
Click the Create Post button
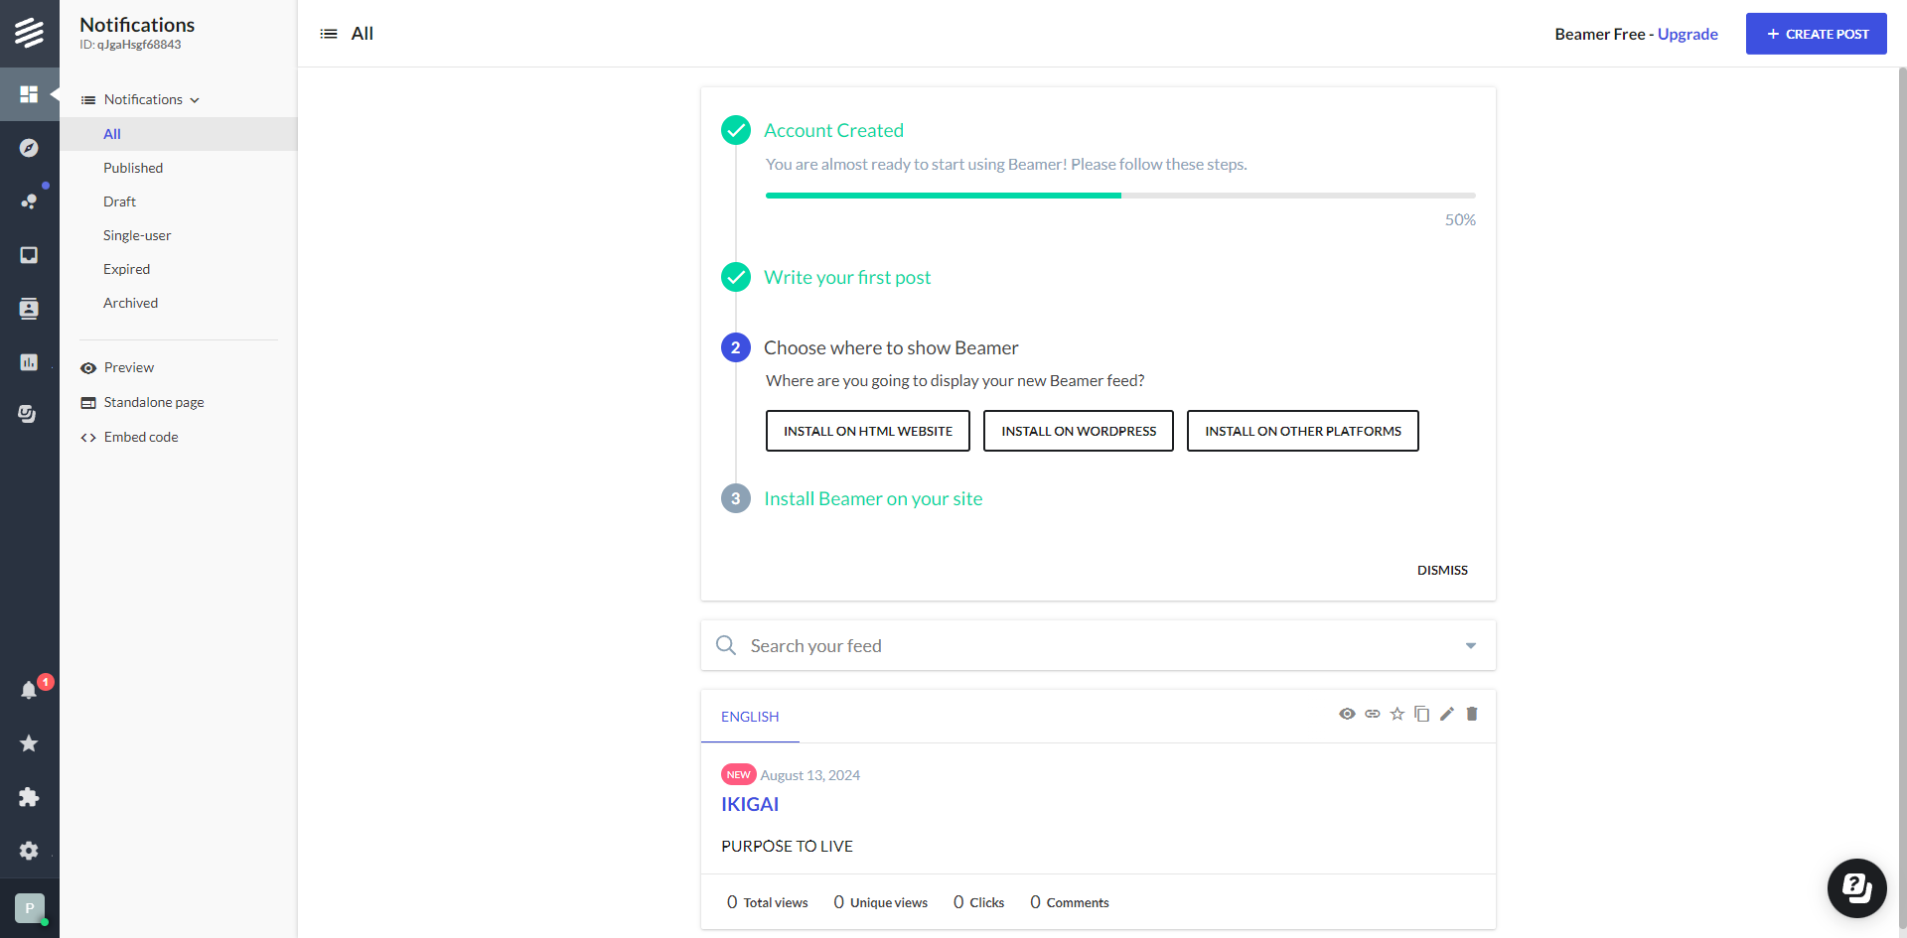[x=1816, y=34]
